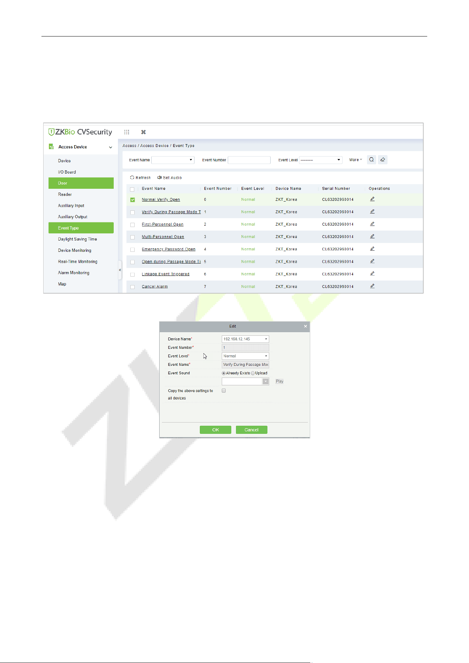Open Event Level dropdown in Edit dialog
469x663 pixels.
coord(245,356)
